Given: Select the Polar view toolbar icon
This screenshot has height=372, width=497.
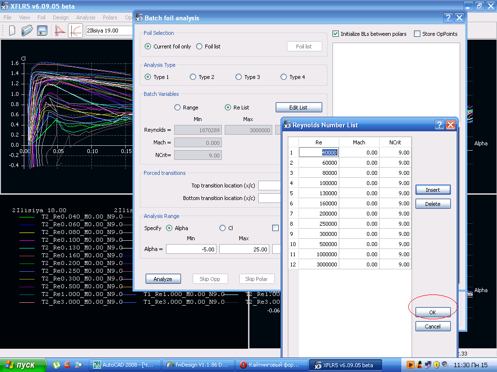Looking at the screenshot, I should click(75, 31).
